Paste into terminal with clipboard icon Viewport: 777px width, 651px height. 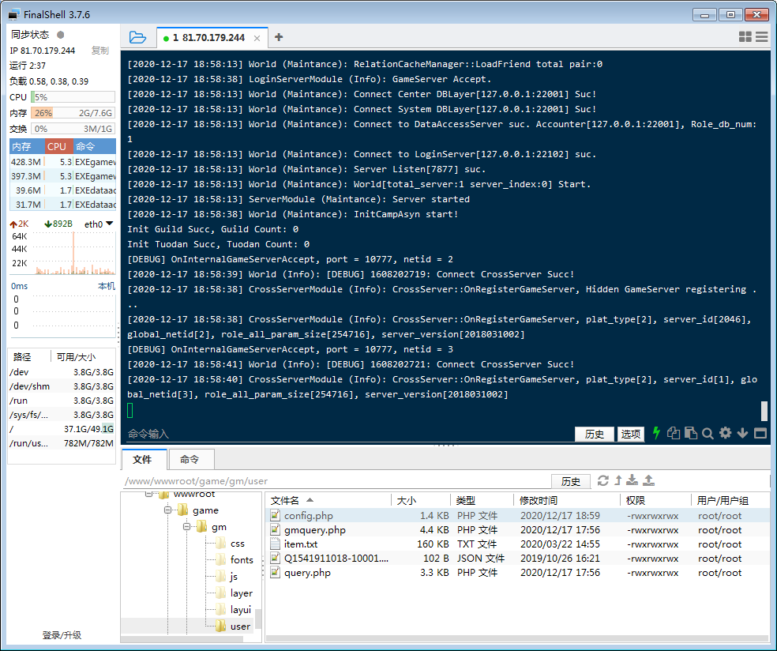click(690, 433)
